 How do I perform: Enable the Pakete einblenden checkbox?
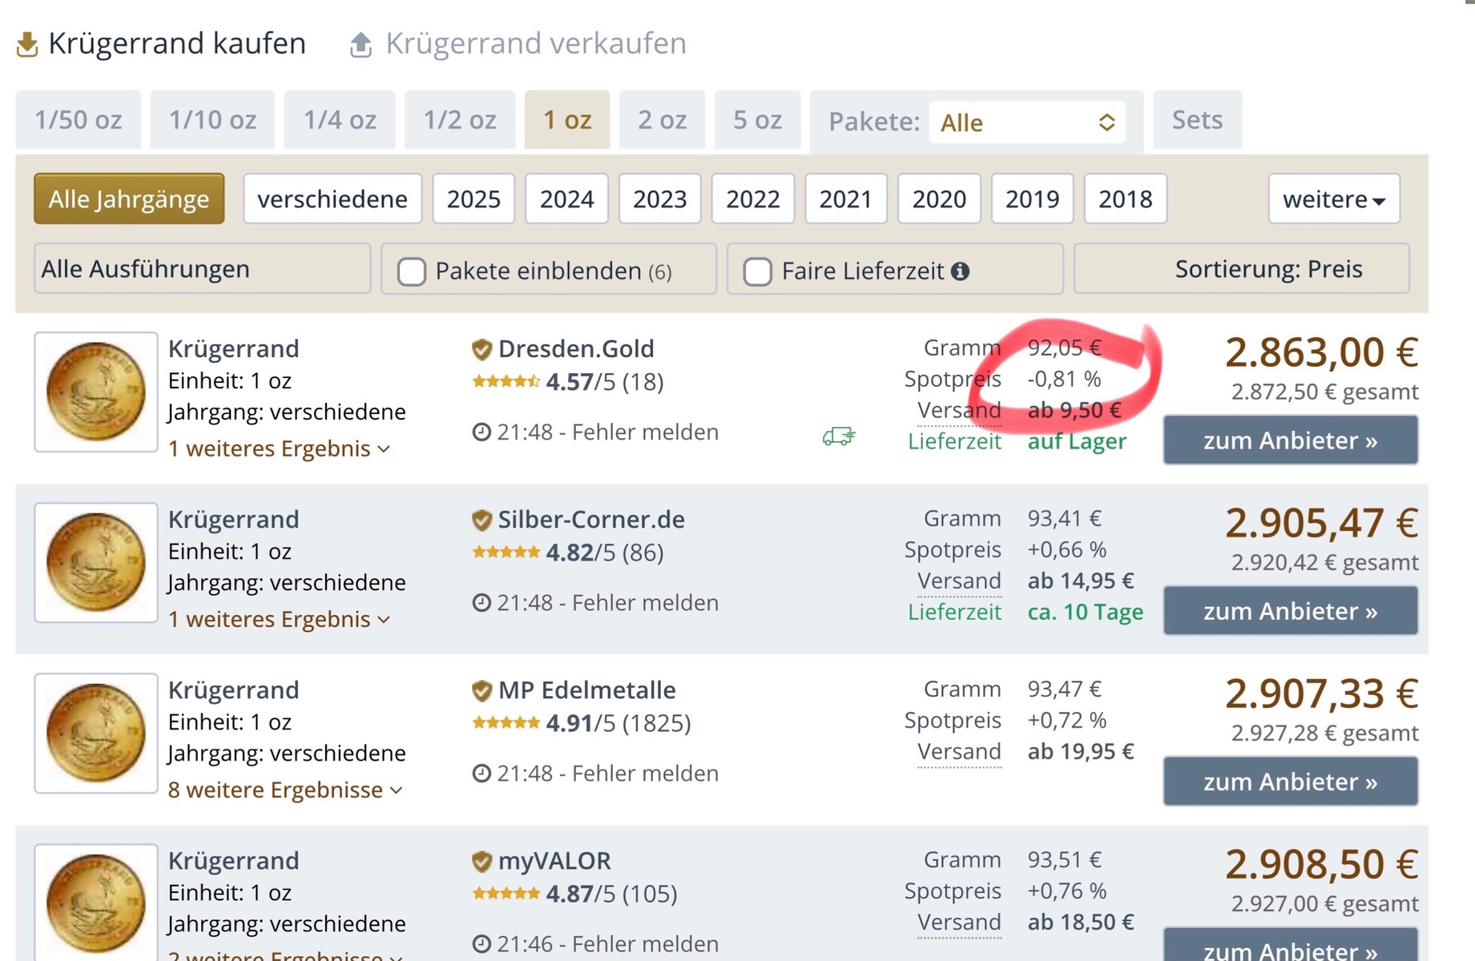click(x=412, y=271)
